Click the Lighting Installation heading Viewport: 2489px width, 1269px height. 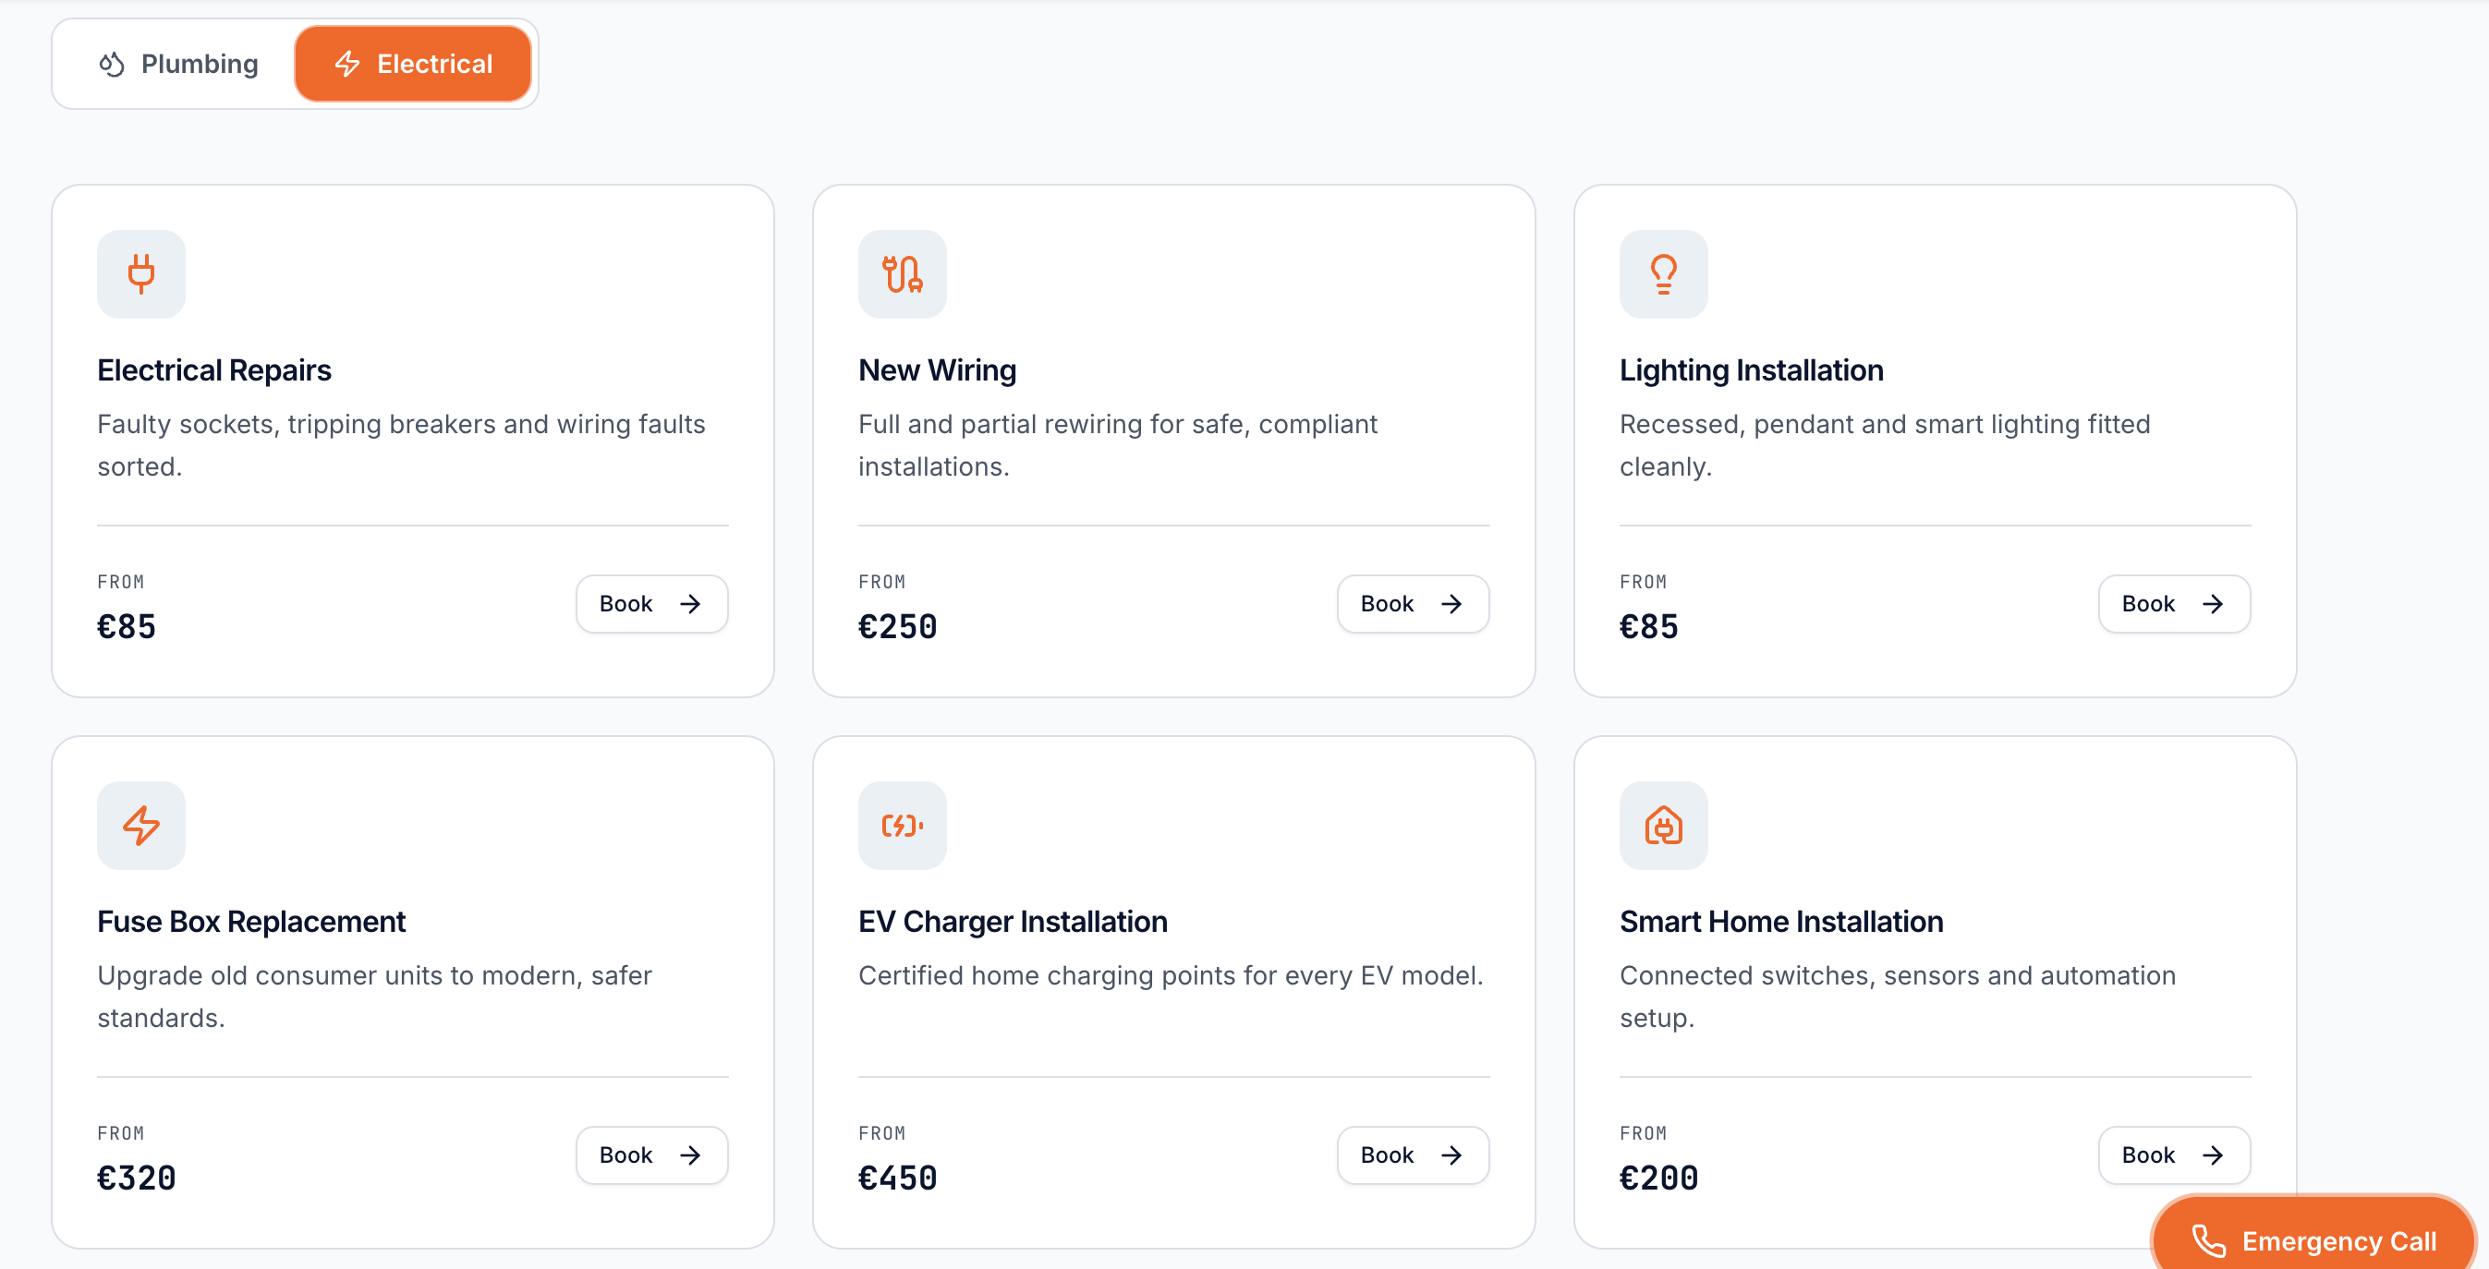point(1751,369)
